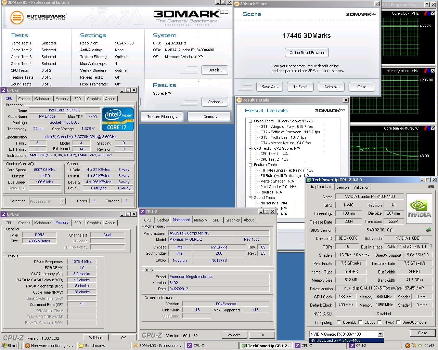Enable the CUDA checkbox in GPU-Z
This screenshot has height=350, width=438.
(x=360, y=322)
